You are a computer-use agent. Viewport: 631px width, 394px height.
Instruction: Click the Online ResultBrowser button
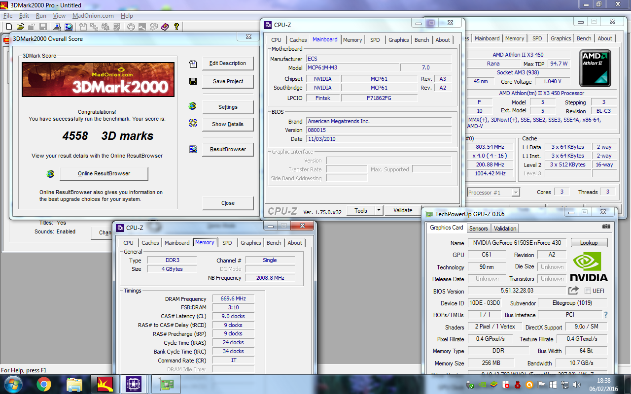(104, 174)
